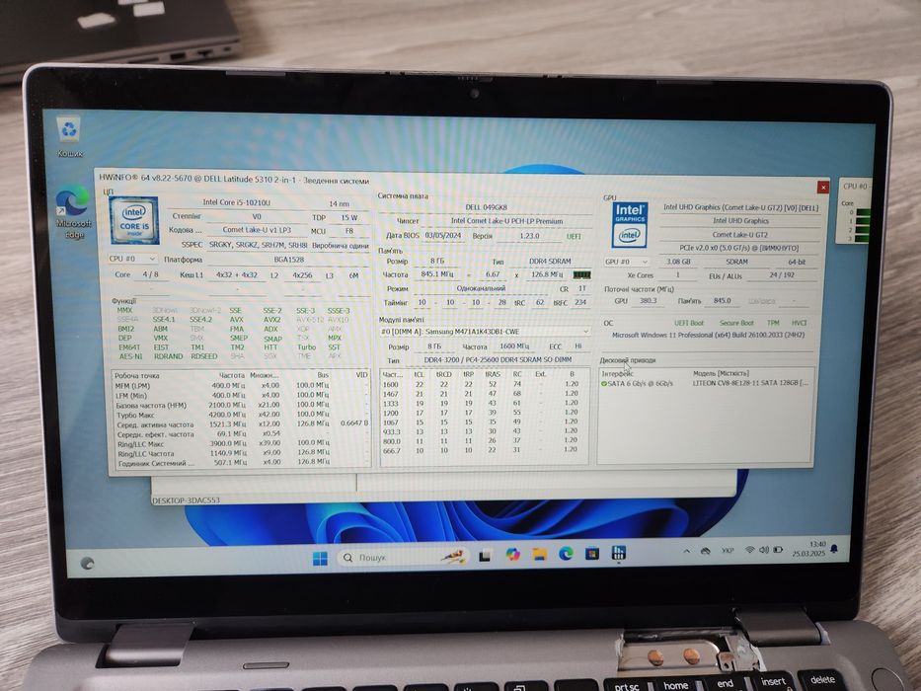Click the HVCI indicator
Viewport: 921px width, 691px height.
799,323
